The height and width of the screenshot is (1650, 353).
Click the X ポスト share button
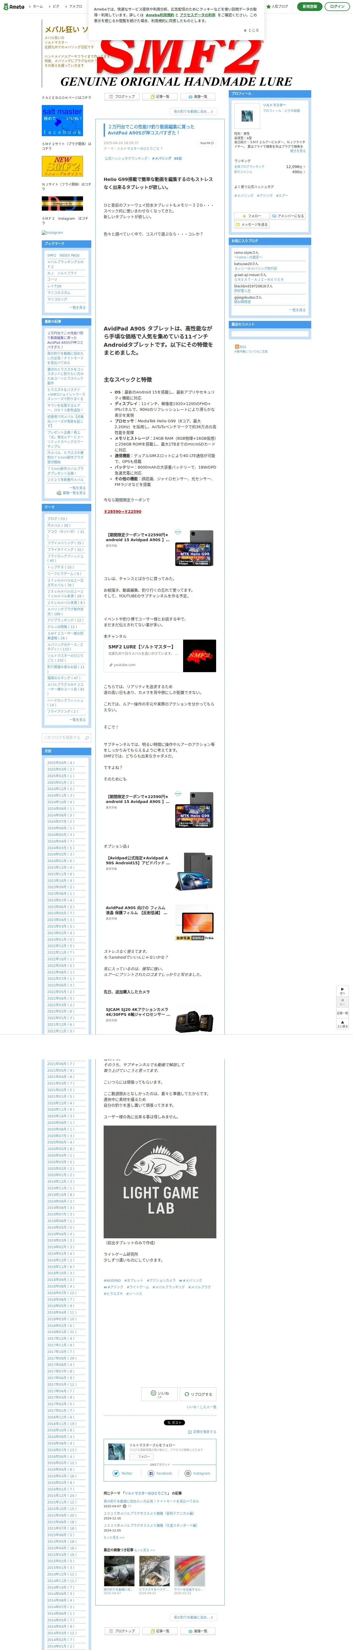[x=174, y=1423]
